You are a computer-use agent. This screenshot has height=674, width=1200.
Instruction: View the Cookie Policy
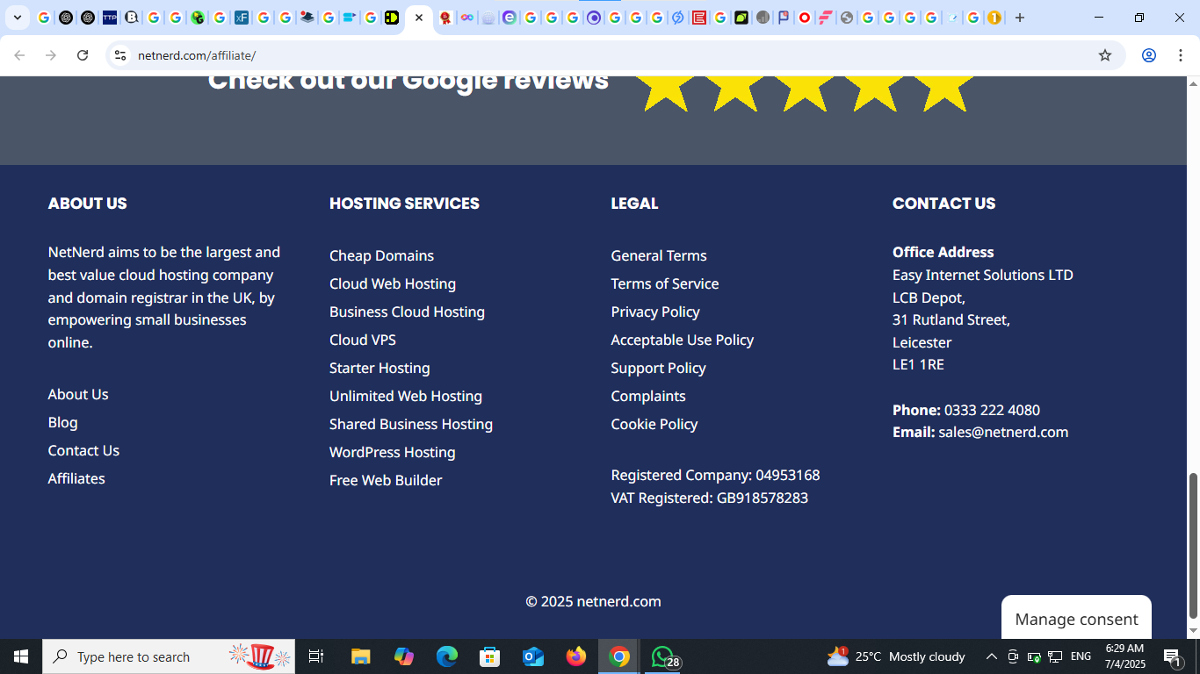(x=654, y=424)
